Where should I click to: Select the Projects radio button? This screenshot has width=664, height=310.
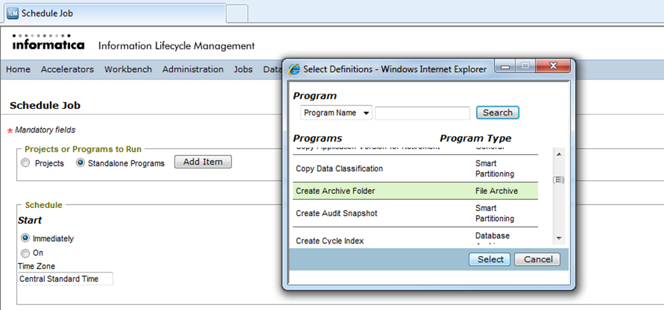tap(26, 163)
